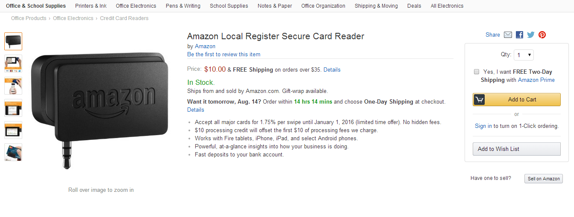Open Amazon Prime link
Image resolution: width=574 pixels, height=217 pixels.
536,80
